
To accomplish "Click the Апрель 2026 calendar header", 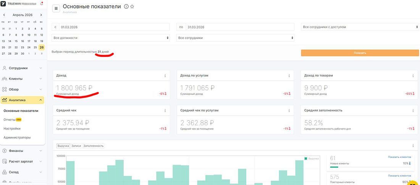I will click(x=23, y=15).
